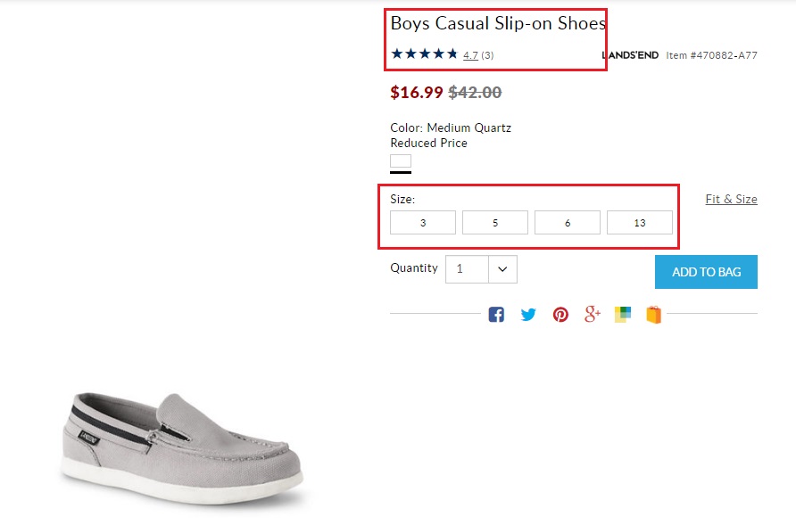
Task: Choose shoe size 6
Action: [x=568, y=223]
